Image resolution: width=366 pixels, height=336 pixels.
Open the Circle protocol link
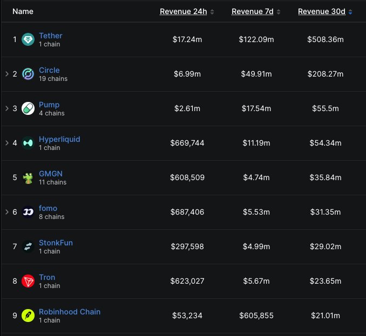point(49,70)
